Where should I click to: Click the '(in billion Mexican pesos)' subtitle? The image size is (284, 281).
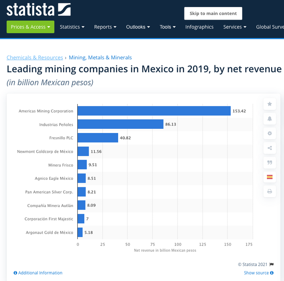50,82
